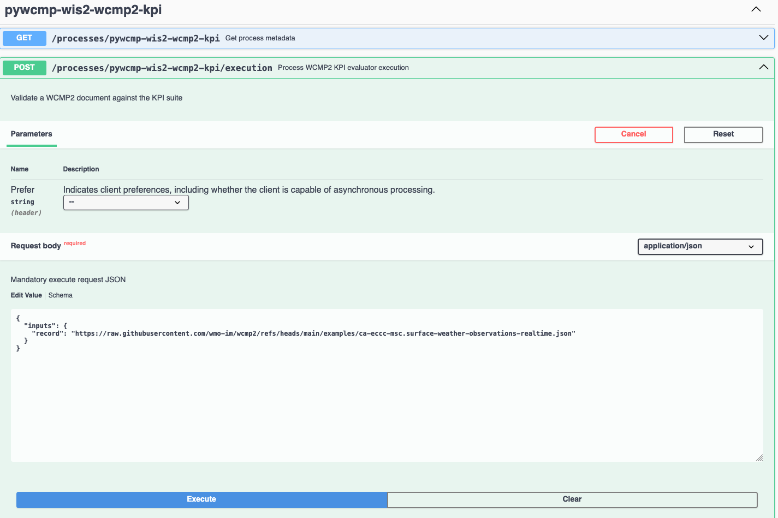Open the request body media type dropdown

pos(700,246)
